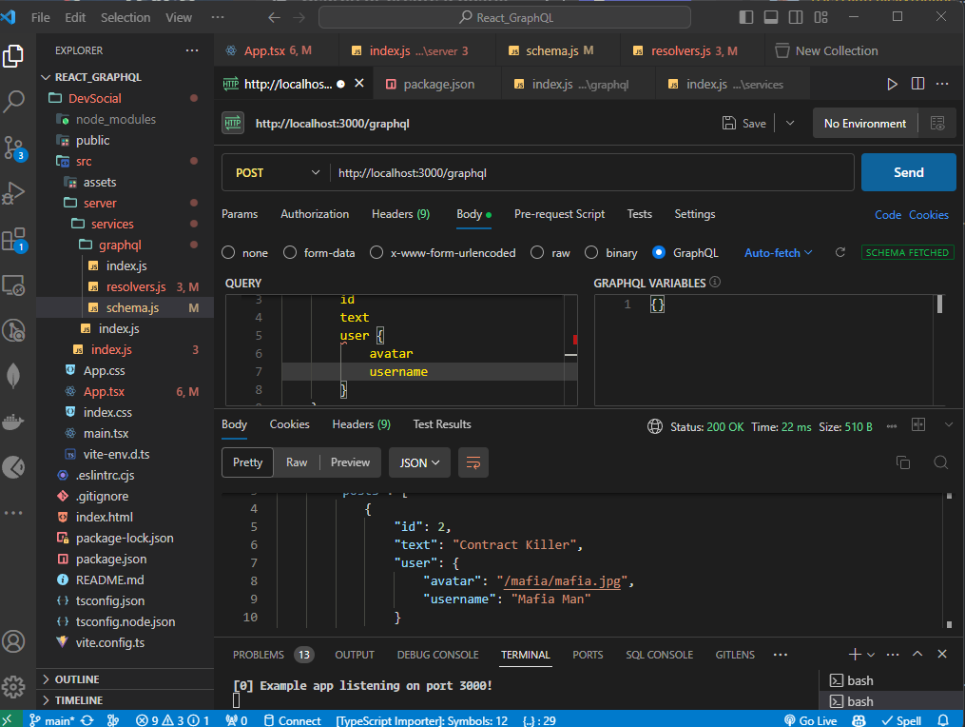This screenshot has height=727, width=965.
Task: Open the Docker view in activity bar
Action: [13, 422]
